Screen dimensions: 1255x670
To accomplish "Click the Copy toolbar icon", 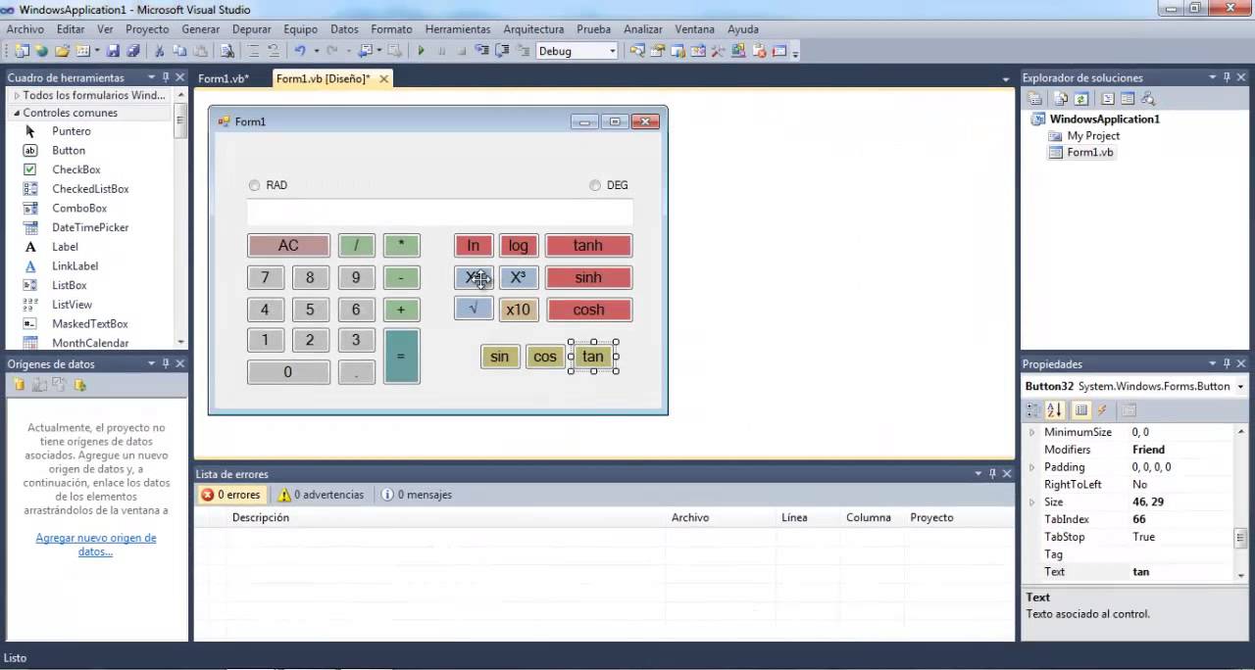I will coord(179,51).
